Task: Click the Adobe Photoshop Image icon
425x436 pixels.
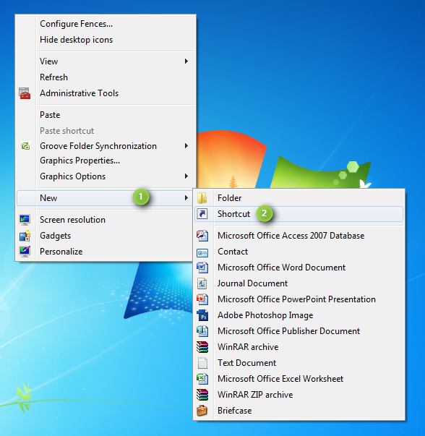Action: 202,315
